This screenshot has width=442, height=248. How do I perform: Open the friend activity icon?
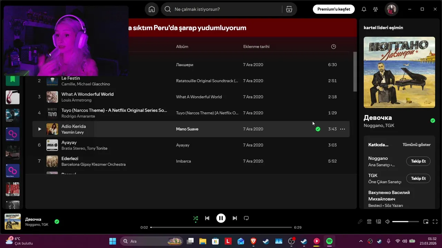pyautogui.click(x=375, y=9)
